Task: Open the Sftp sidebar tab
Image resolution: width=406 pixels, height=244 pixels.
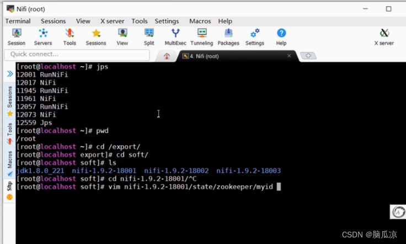Action: point(10,190)
